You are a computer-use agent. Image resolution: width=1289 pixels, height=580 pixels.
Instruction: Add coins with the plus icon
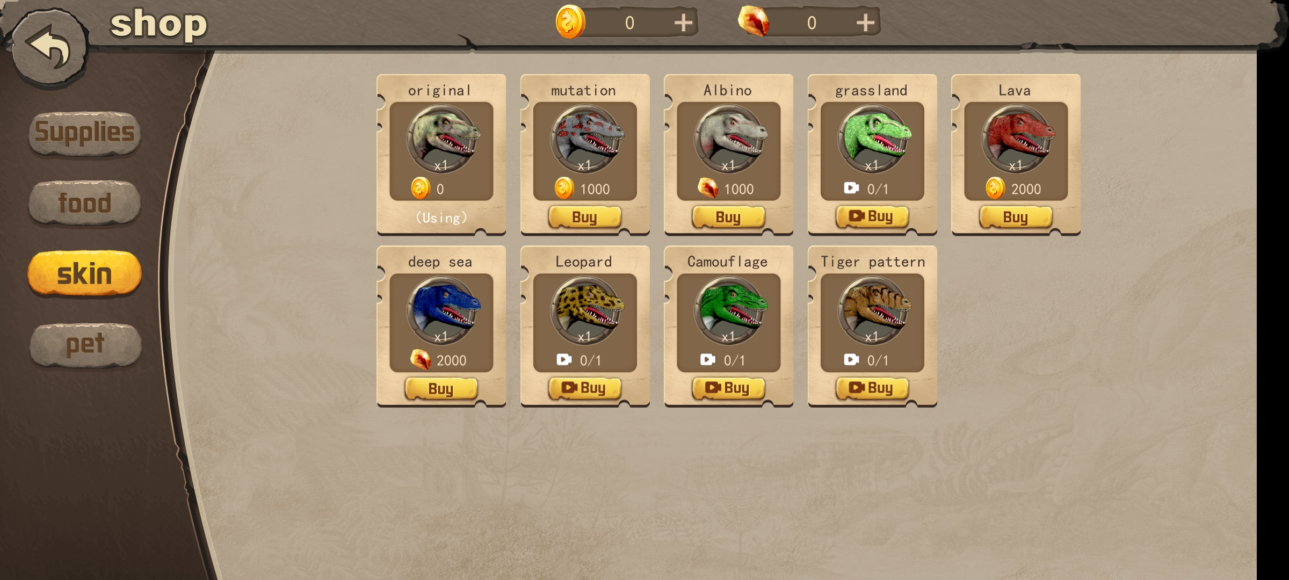tap(683, 23)
